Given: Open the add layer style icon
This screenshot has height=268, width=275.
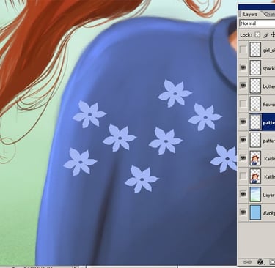Looking at the screenshot, I should (x=260, y=262).
